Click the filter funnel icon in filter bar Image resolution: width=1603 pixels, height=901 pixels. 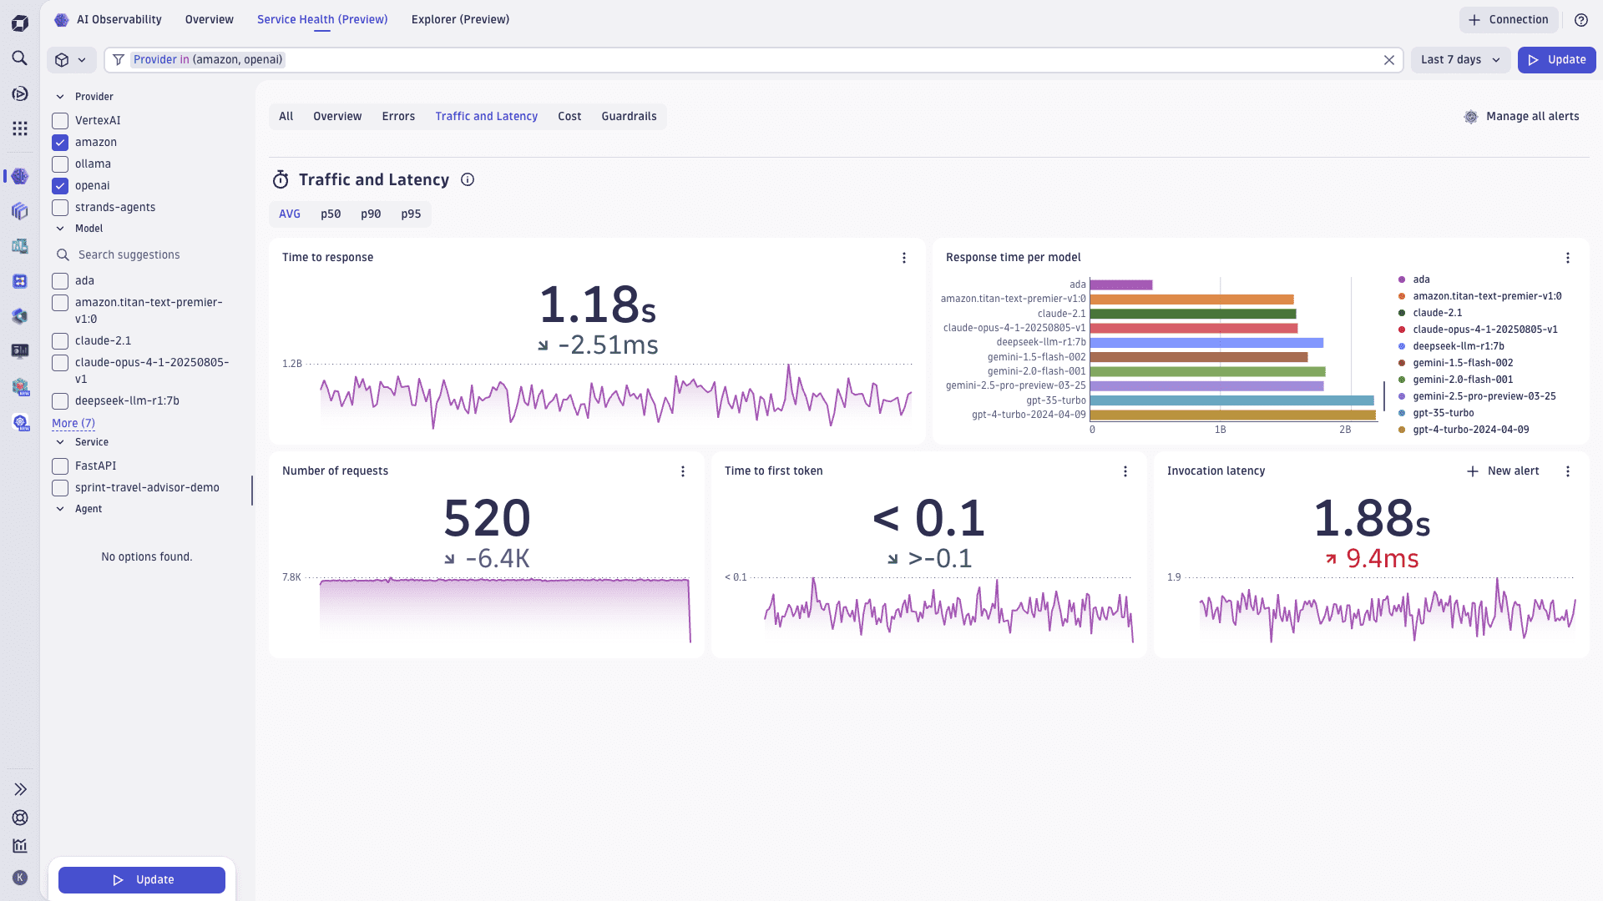coord(118,59)
